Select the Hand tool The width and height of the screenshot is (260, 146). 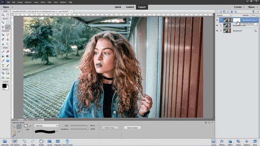pyautogui.click(x=8, y=15)
